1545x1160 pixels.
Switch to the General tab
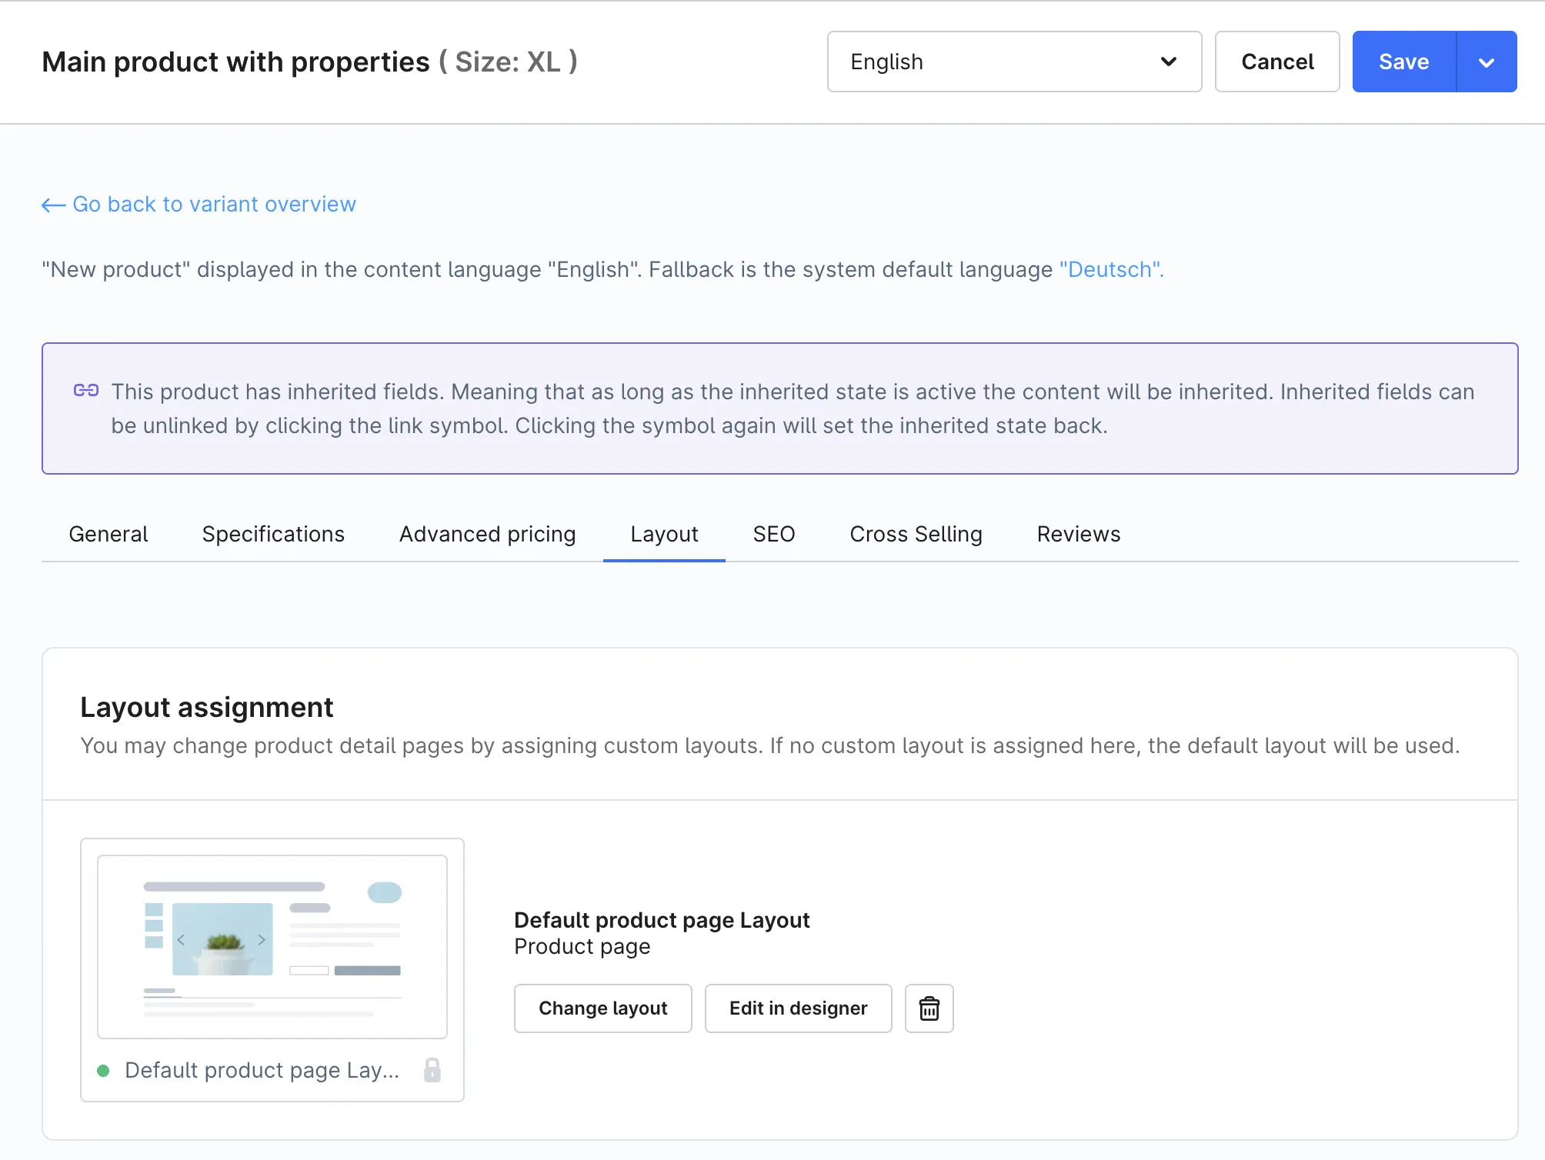[x=108, y=534]
